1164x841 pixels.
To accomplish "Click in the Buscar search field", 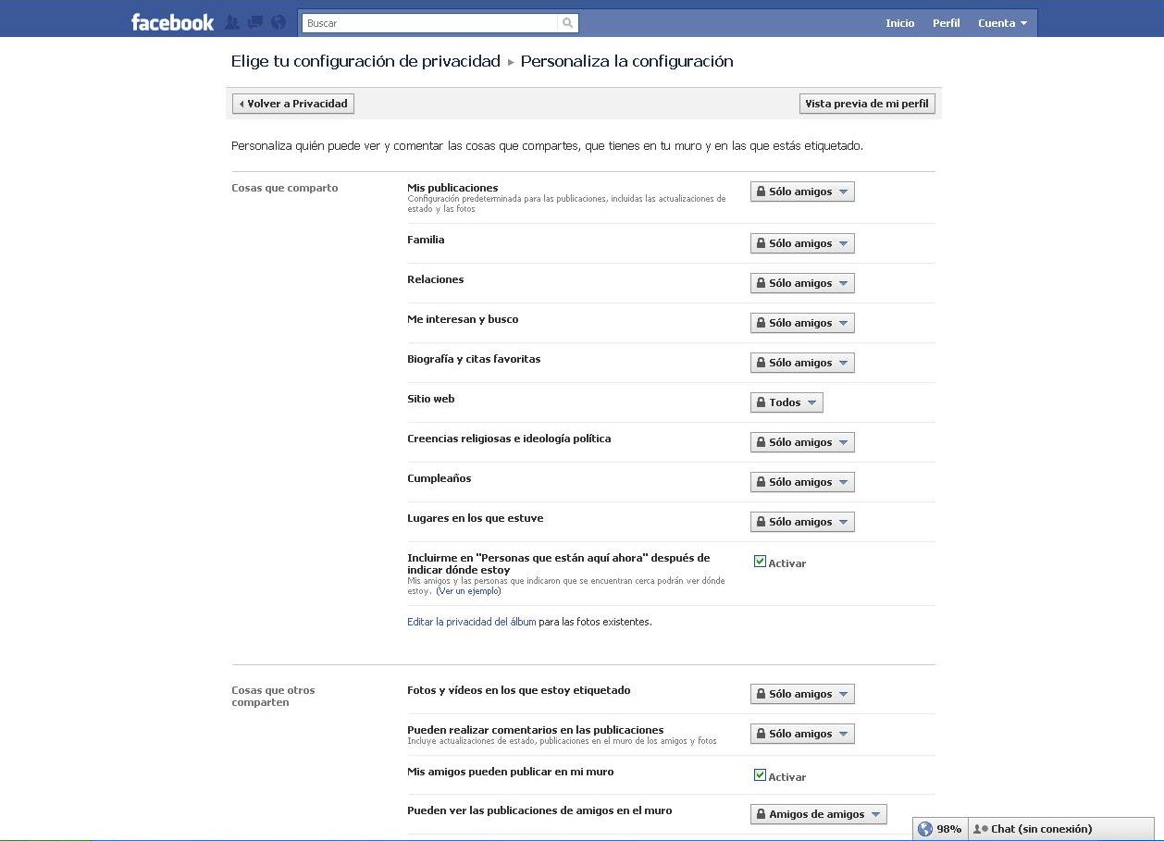I will [430, 23].
